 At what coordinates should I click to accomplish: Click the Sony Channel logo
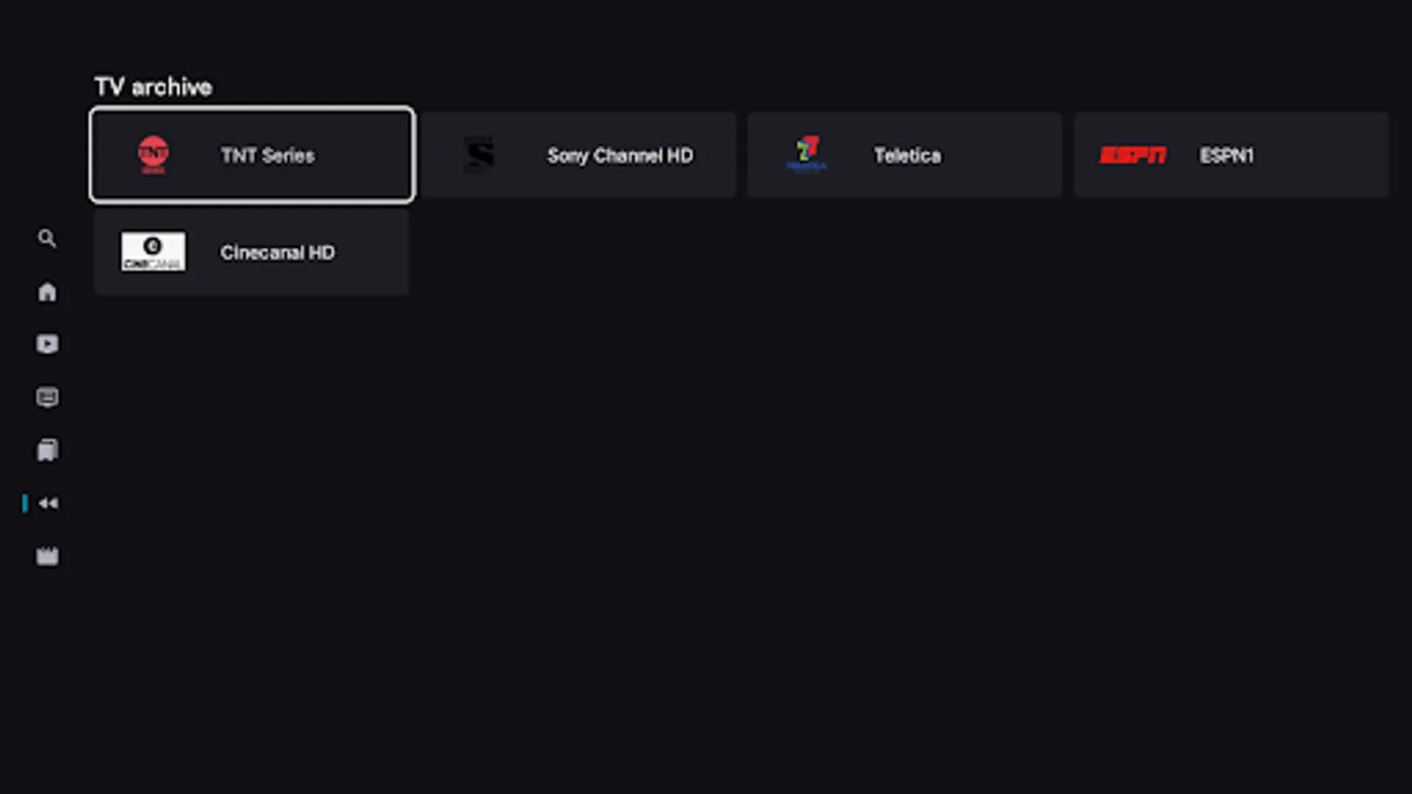479,154
